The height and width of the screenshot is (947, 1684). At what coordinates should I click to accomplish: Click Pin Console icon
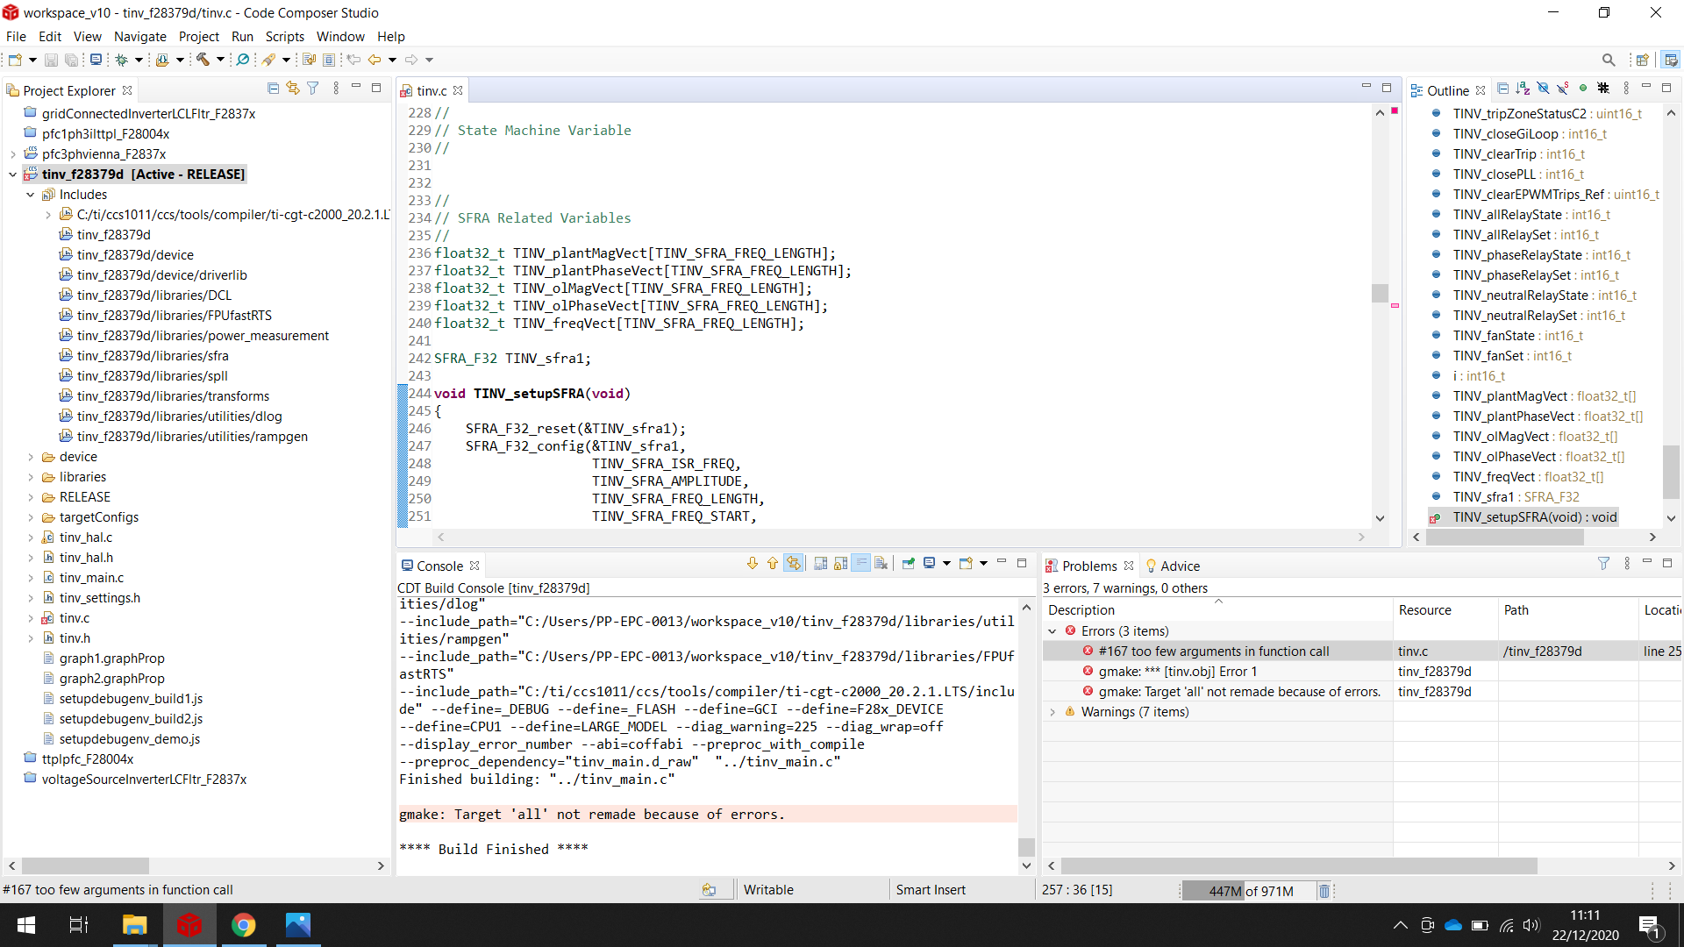pos(909,564)
